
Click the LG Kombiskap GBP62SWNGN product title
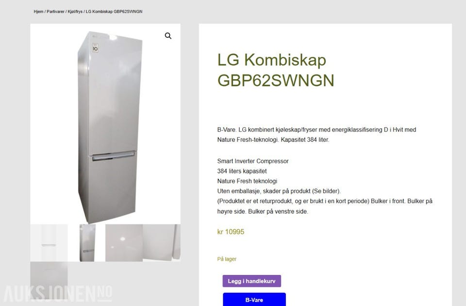276,70
